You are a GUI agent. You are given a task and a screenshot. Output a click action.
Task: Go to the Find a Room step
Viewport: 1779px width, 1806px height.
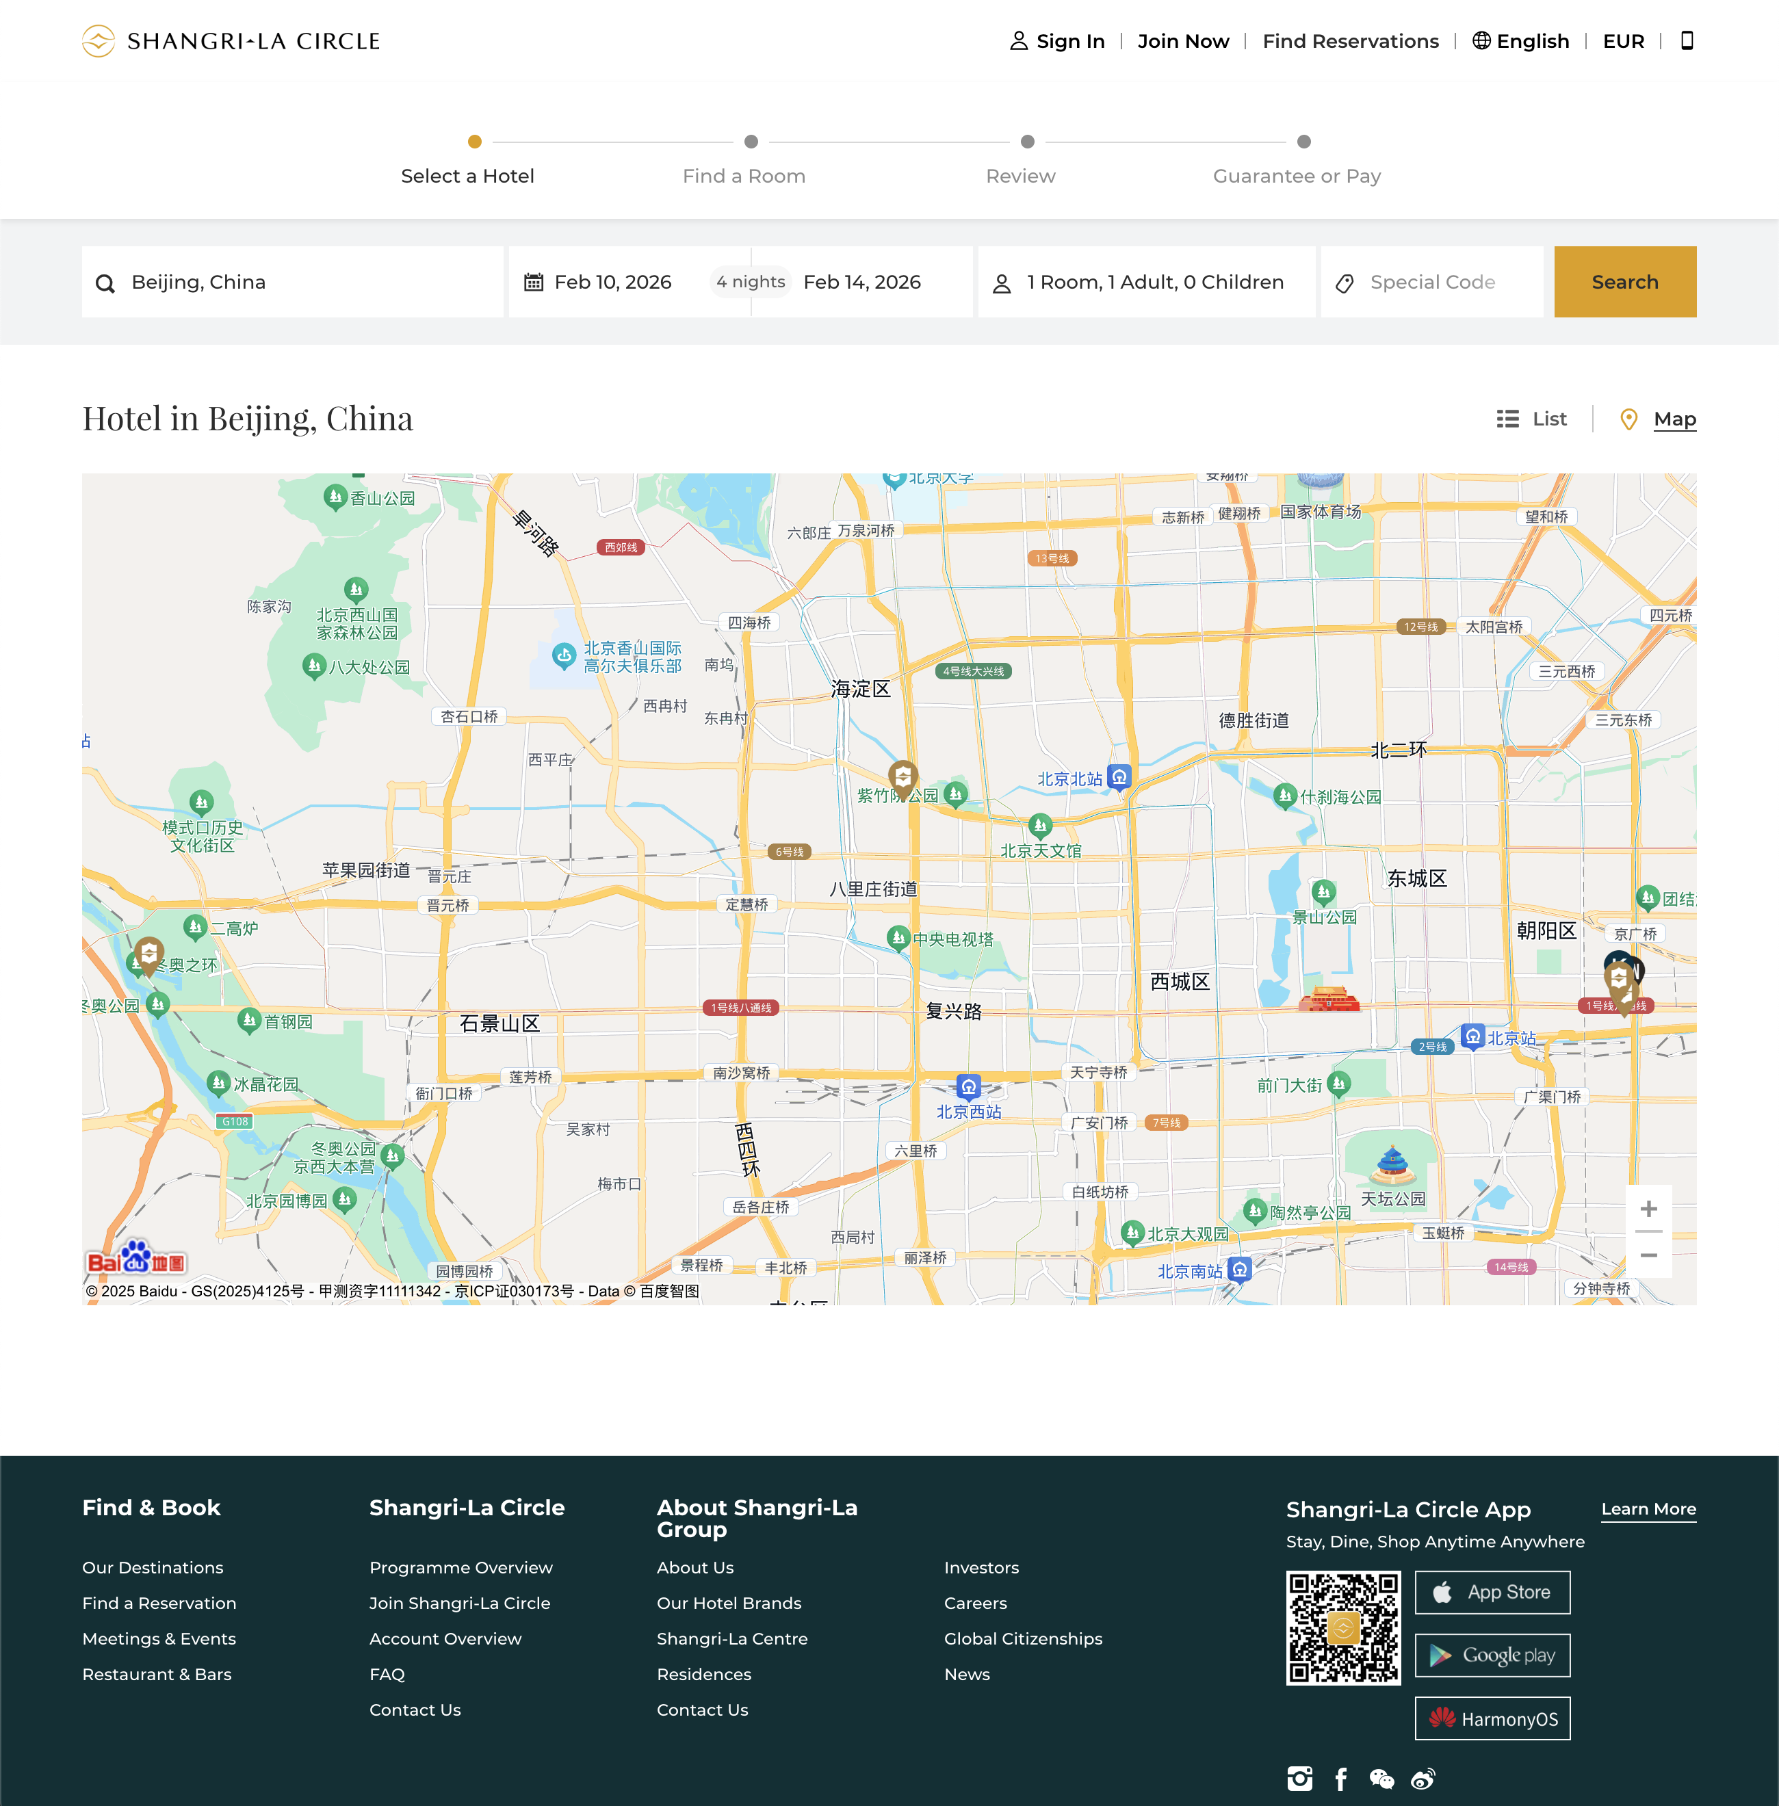coord(744,174)
